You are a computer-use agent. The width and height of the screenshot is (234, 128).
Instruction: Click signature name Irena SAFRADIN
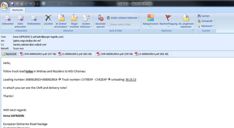point(14,116)
